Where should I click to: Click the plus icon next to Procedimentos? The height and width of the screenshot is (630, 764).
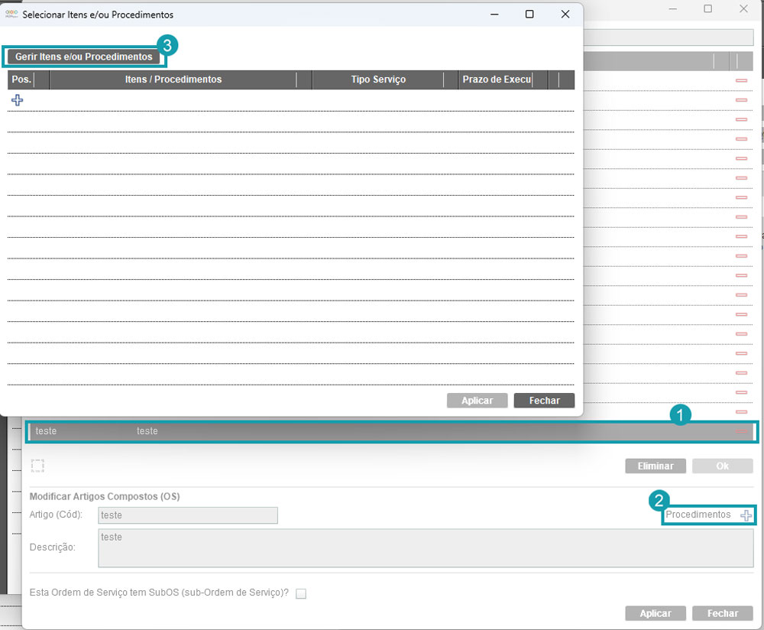(x=746, y=515)
